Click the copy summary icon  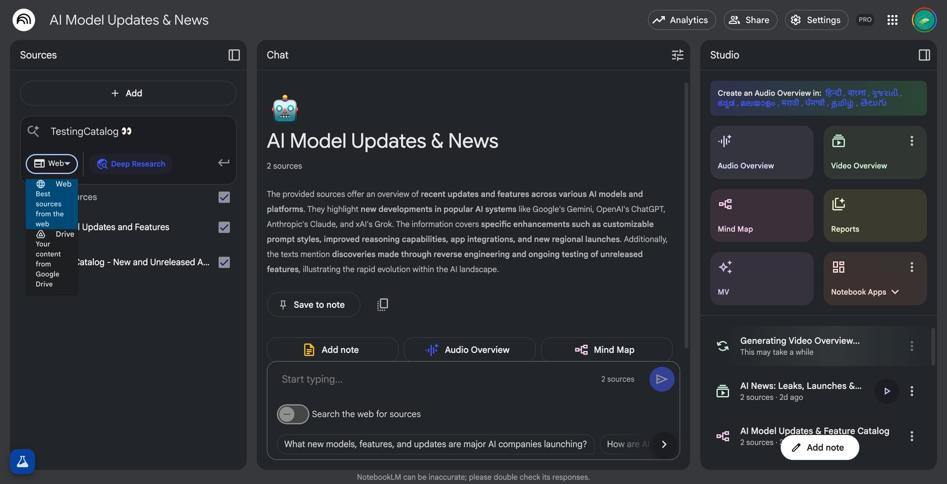(382, 305)
